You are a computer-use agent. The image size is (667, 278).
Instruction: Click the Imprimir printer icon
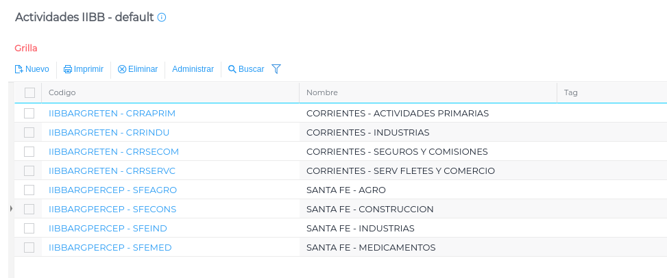[x=68, y=69]
